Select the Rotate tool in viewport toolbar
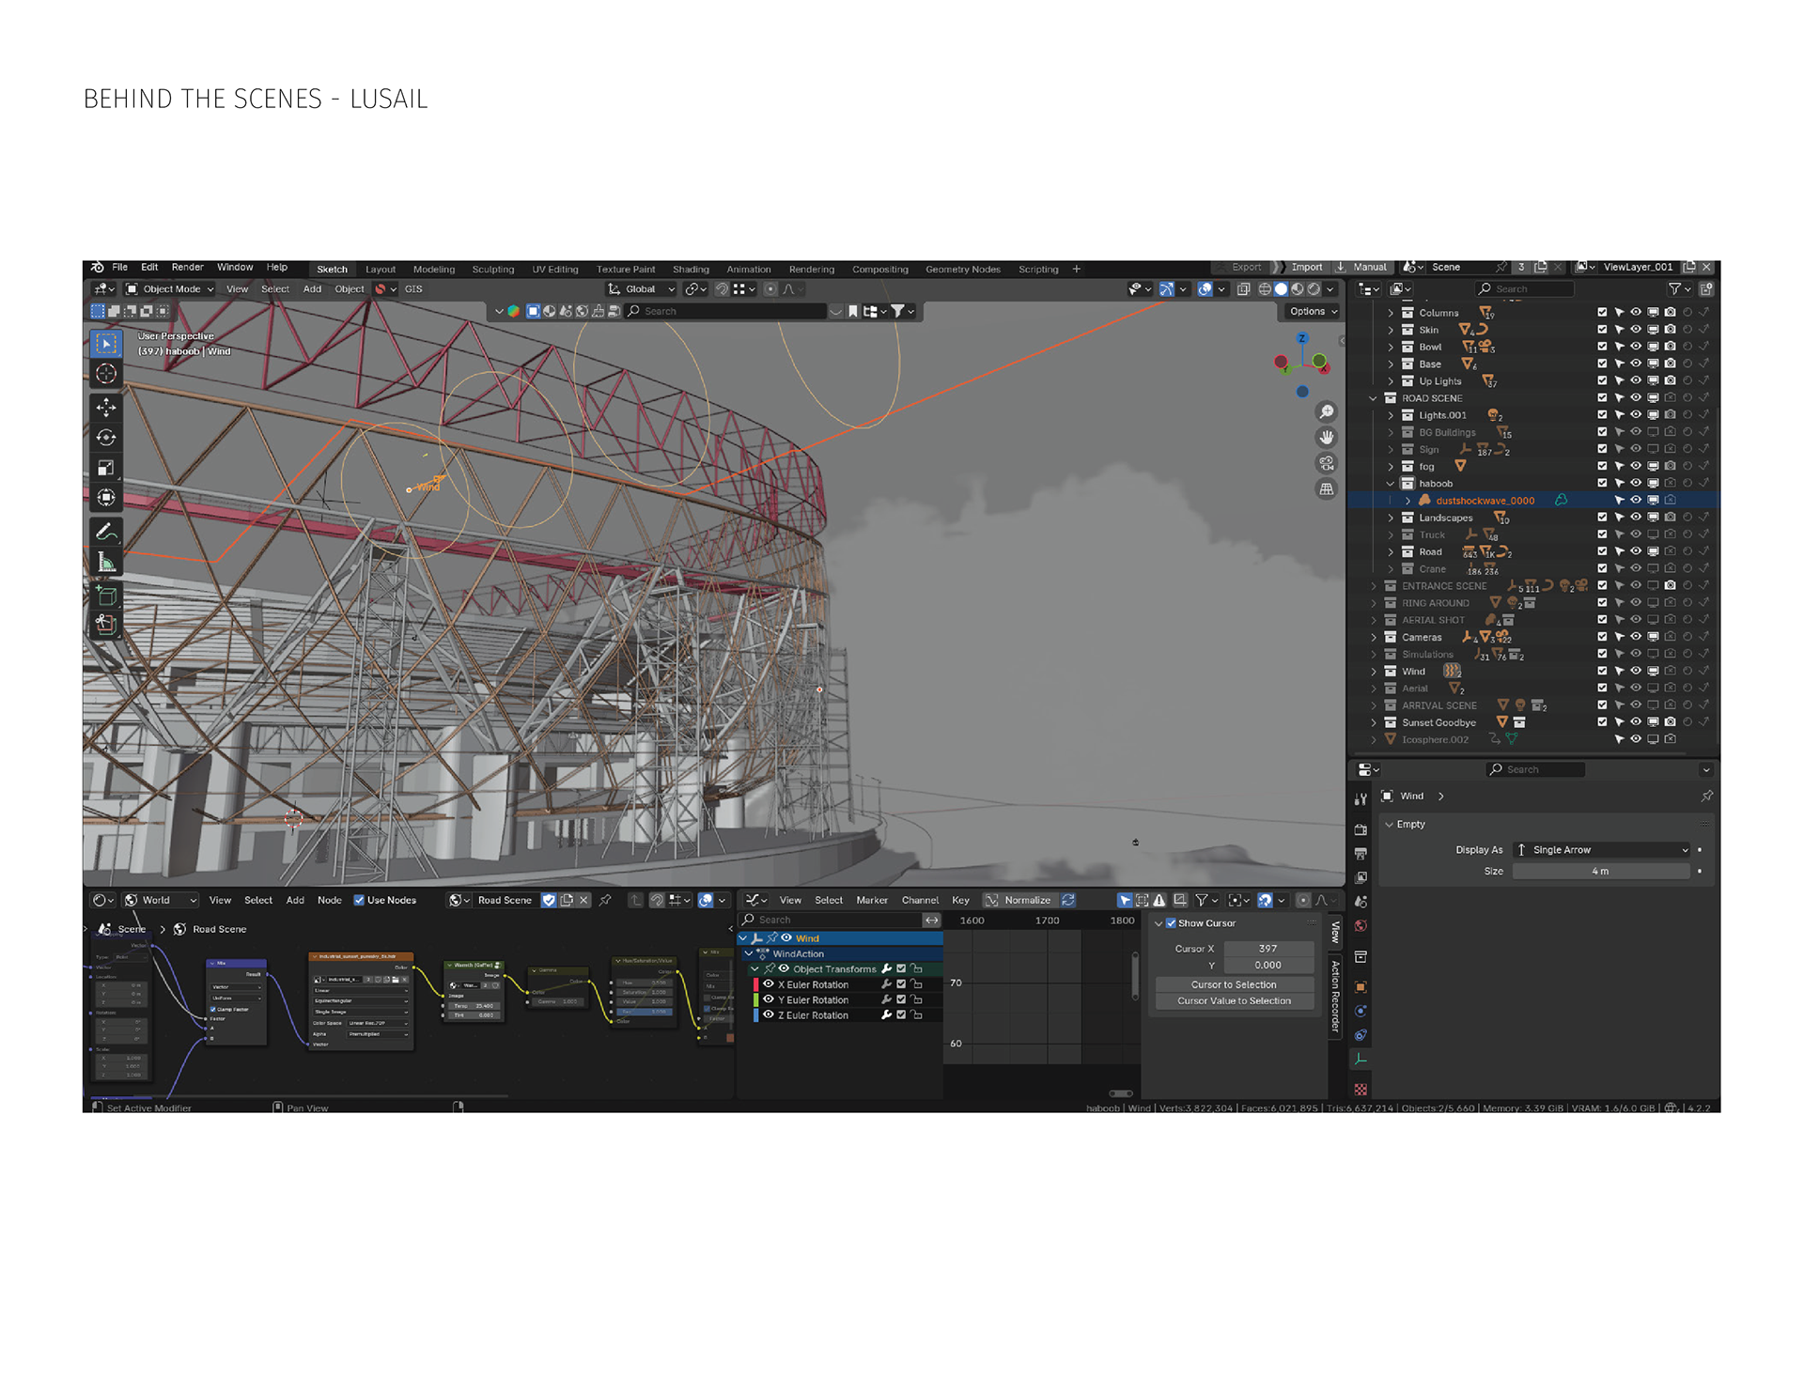This screenshot has width=1804, height=1393. click(106, 438)
